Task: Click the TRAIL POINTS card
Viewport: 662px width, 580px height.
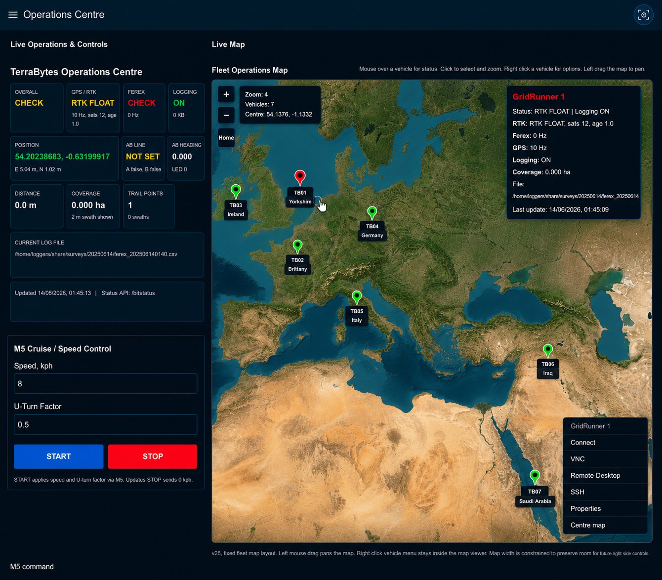Action: tap(149, 206)
